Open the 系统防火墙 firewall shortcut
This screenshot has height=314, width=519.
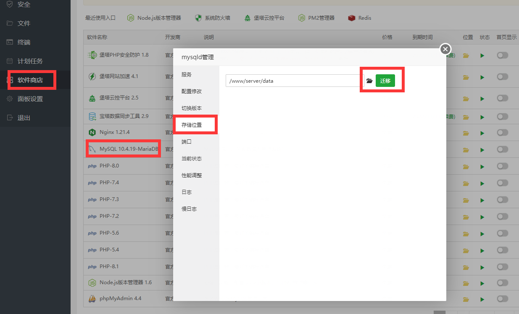[213, 18]
